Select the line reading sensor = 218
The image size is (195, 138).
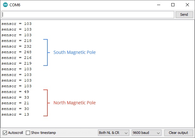[x=16, y=41]
